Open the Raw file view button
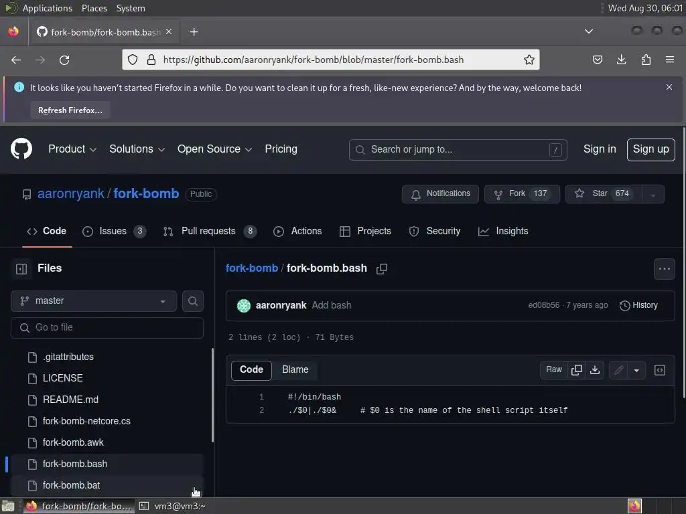Image resolution: width=686 pixels, height=514 pixels. pyautogui.click(x=554, y=370)
